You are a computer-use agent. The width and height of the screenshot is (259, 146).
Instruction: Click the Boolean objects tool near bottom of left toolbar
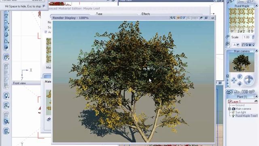tap(6, 122)
